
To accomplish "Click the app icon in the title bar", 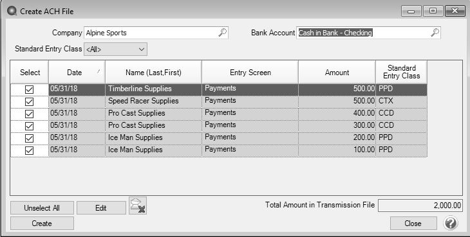I will (x=12, y=11).
